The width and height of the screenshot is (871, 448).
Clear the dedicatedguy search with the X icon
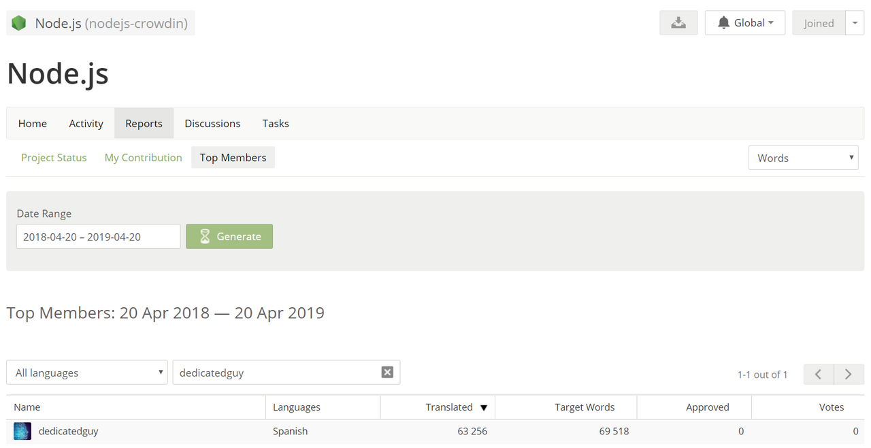387,372
